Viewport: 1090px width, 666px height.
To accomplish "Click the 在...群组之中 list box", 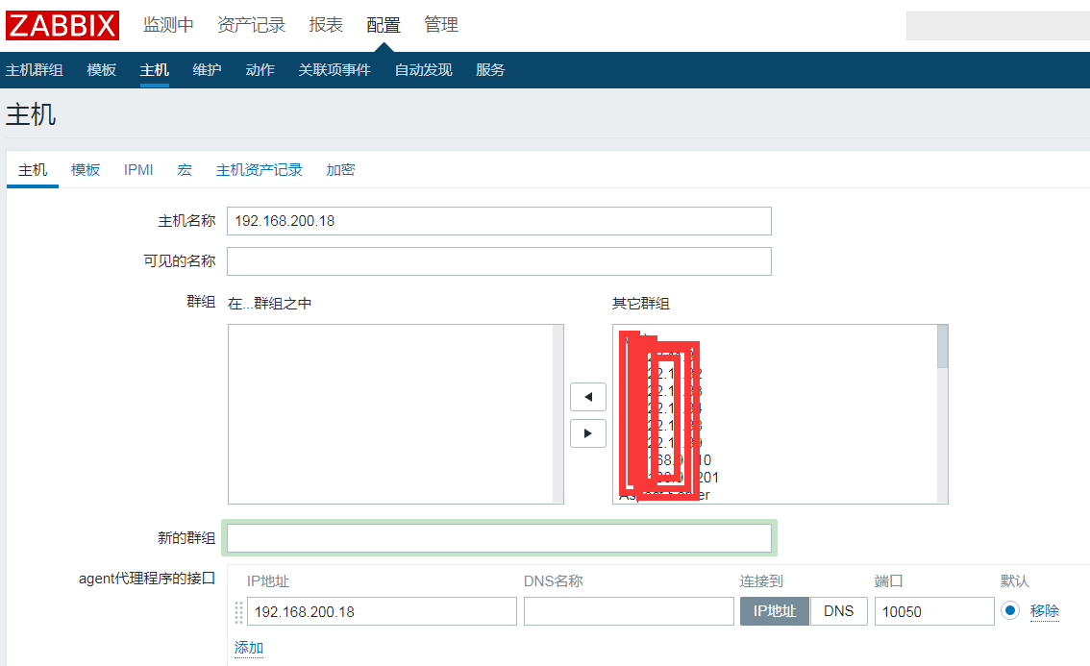I will click(396, 413).
